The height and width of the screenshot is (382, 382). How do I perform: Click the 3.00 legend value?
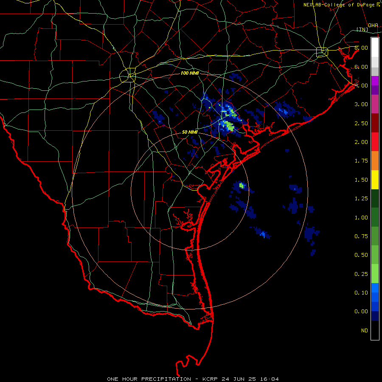[x=361, y=104]
